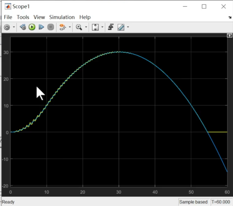This screenshot has width=233, height=206.
Task: Click the T=60.000 time status
Action: (x=221, y=202)
